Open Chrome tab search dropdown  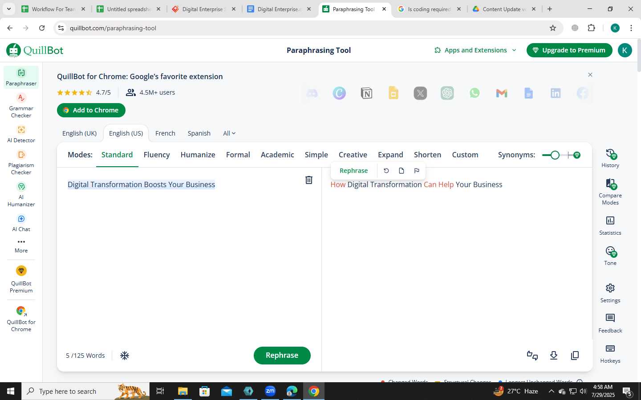pyautogui.click(x=8, y=9)
